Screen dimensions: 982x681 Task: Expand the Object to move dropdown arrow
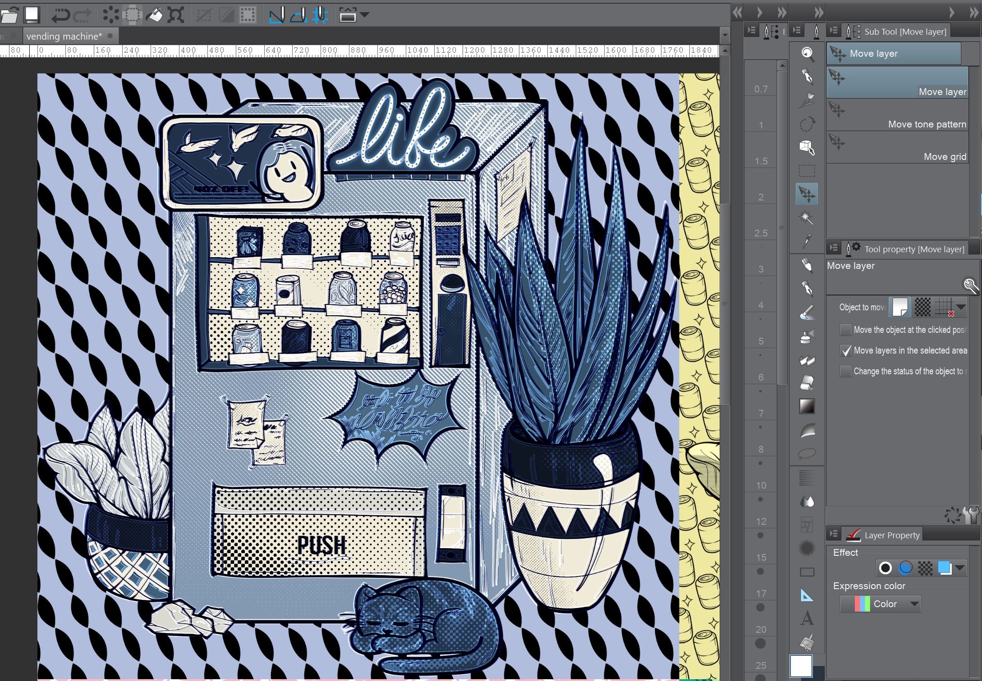961,308
